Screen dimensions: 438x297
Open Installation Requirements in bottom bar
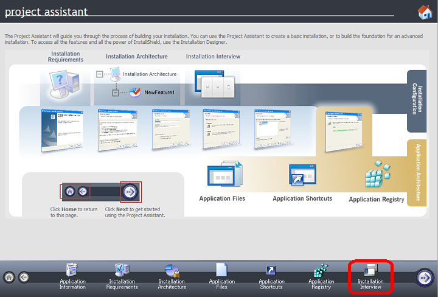122,276
